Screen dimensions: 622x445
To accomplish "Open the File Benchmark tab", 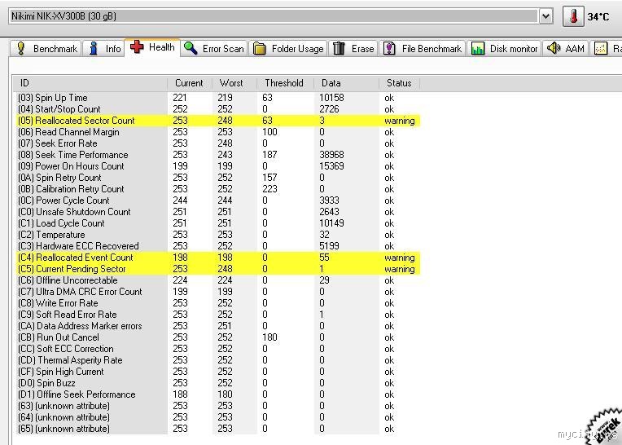I will click(x=423, y=48).
